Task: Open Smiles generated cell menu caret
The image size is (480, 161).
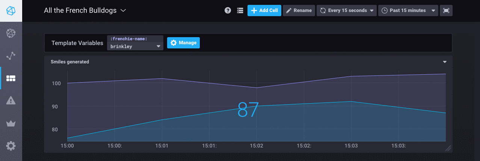Action: point(445,62)
